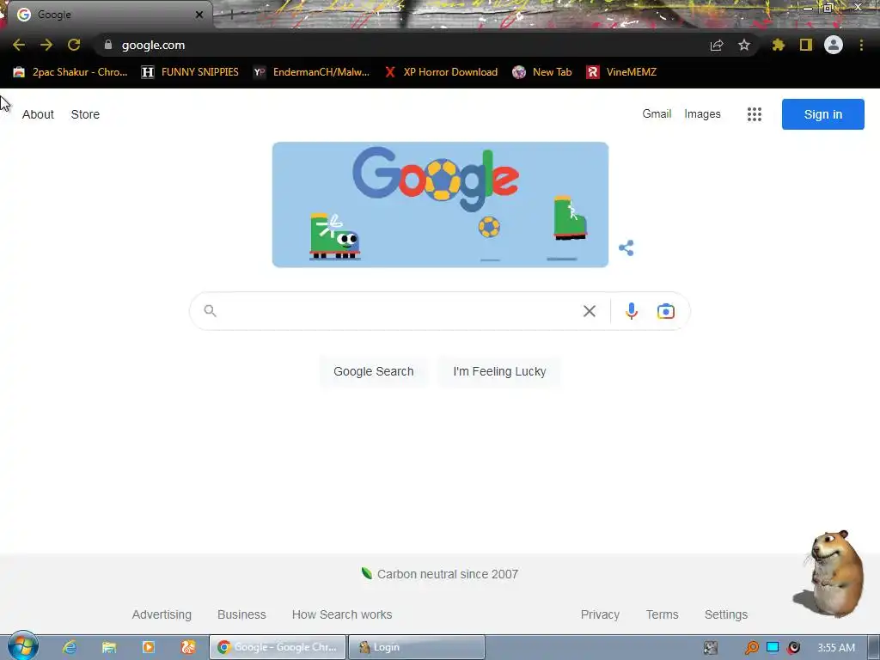
Task: Open Windows Explorer folder icon in taskbar
Action: click(x=109, y=647)
